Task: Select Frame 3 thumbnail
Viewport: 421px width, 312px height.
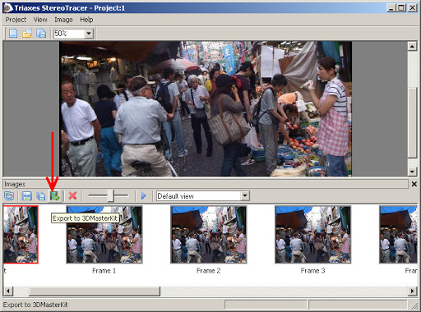Action: click(x=313, y=235)
